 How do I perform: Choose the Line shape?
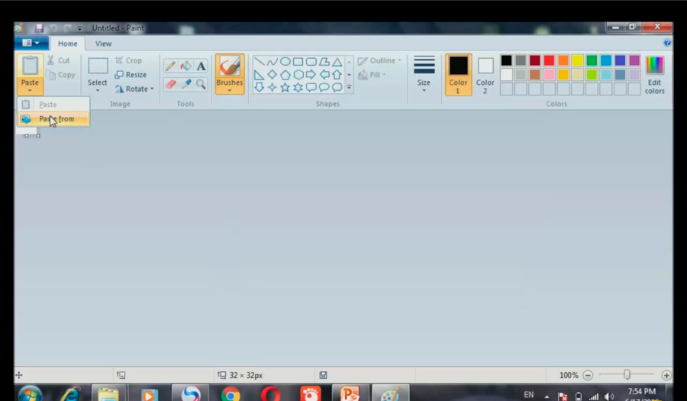pyautogui.click(x=260, y=62)
